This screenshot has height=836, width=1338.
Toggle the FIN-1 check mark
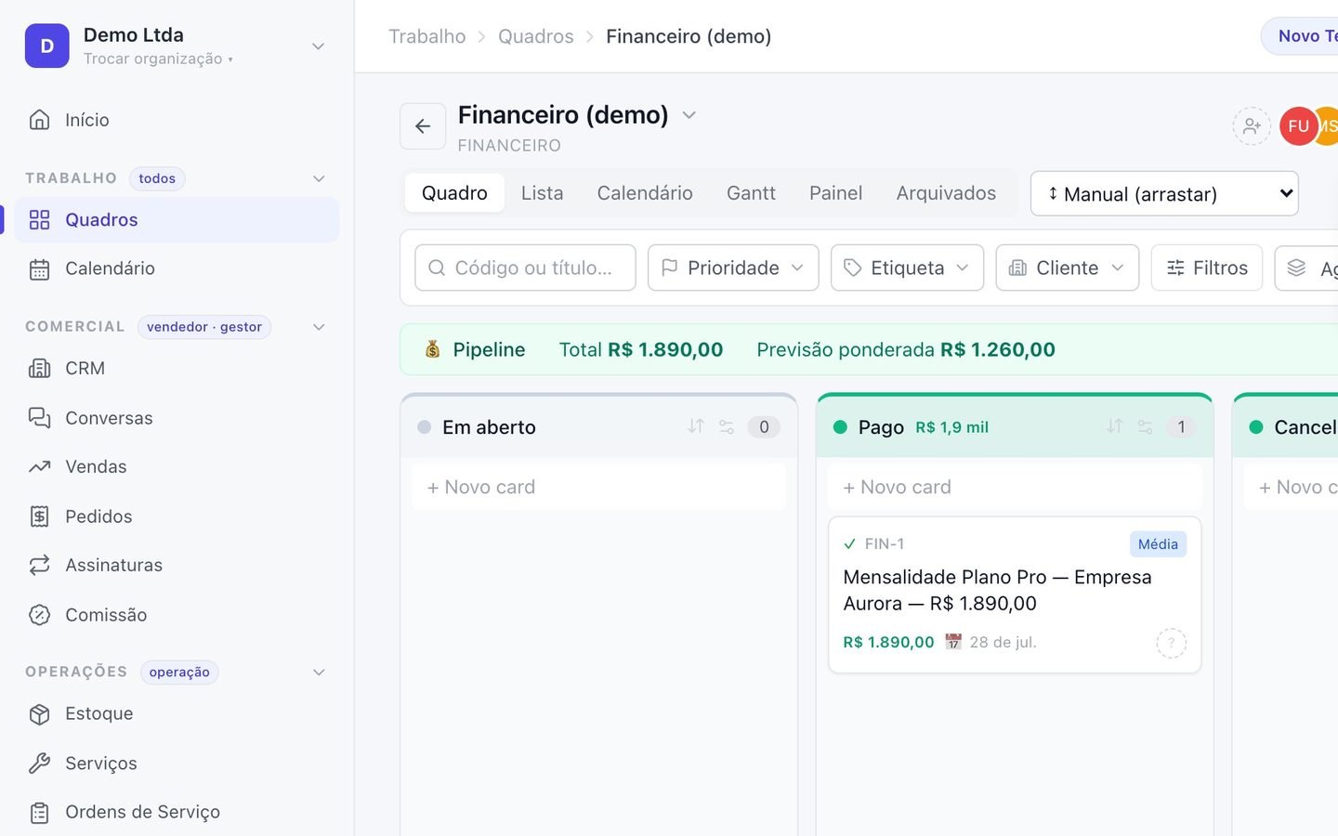[x=849, y=544]
